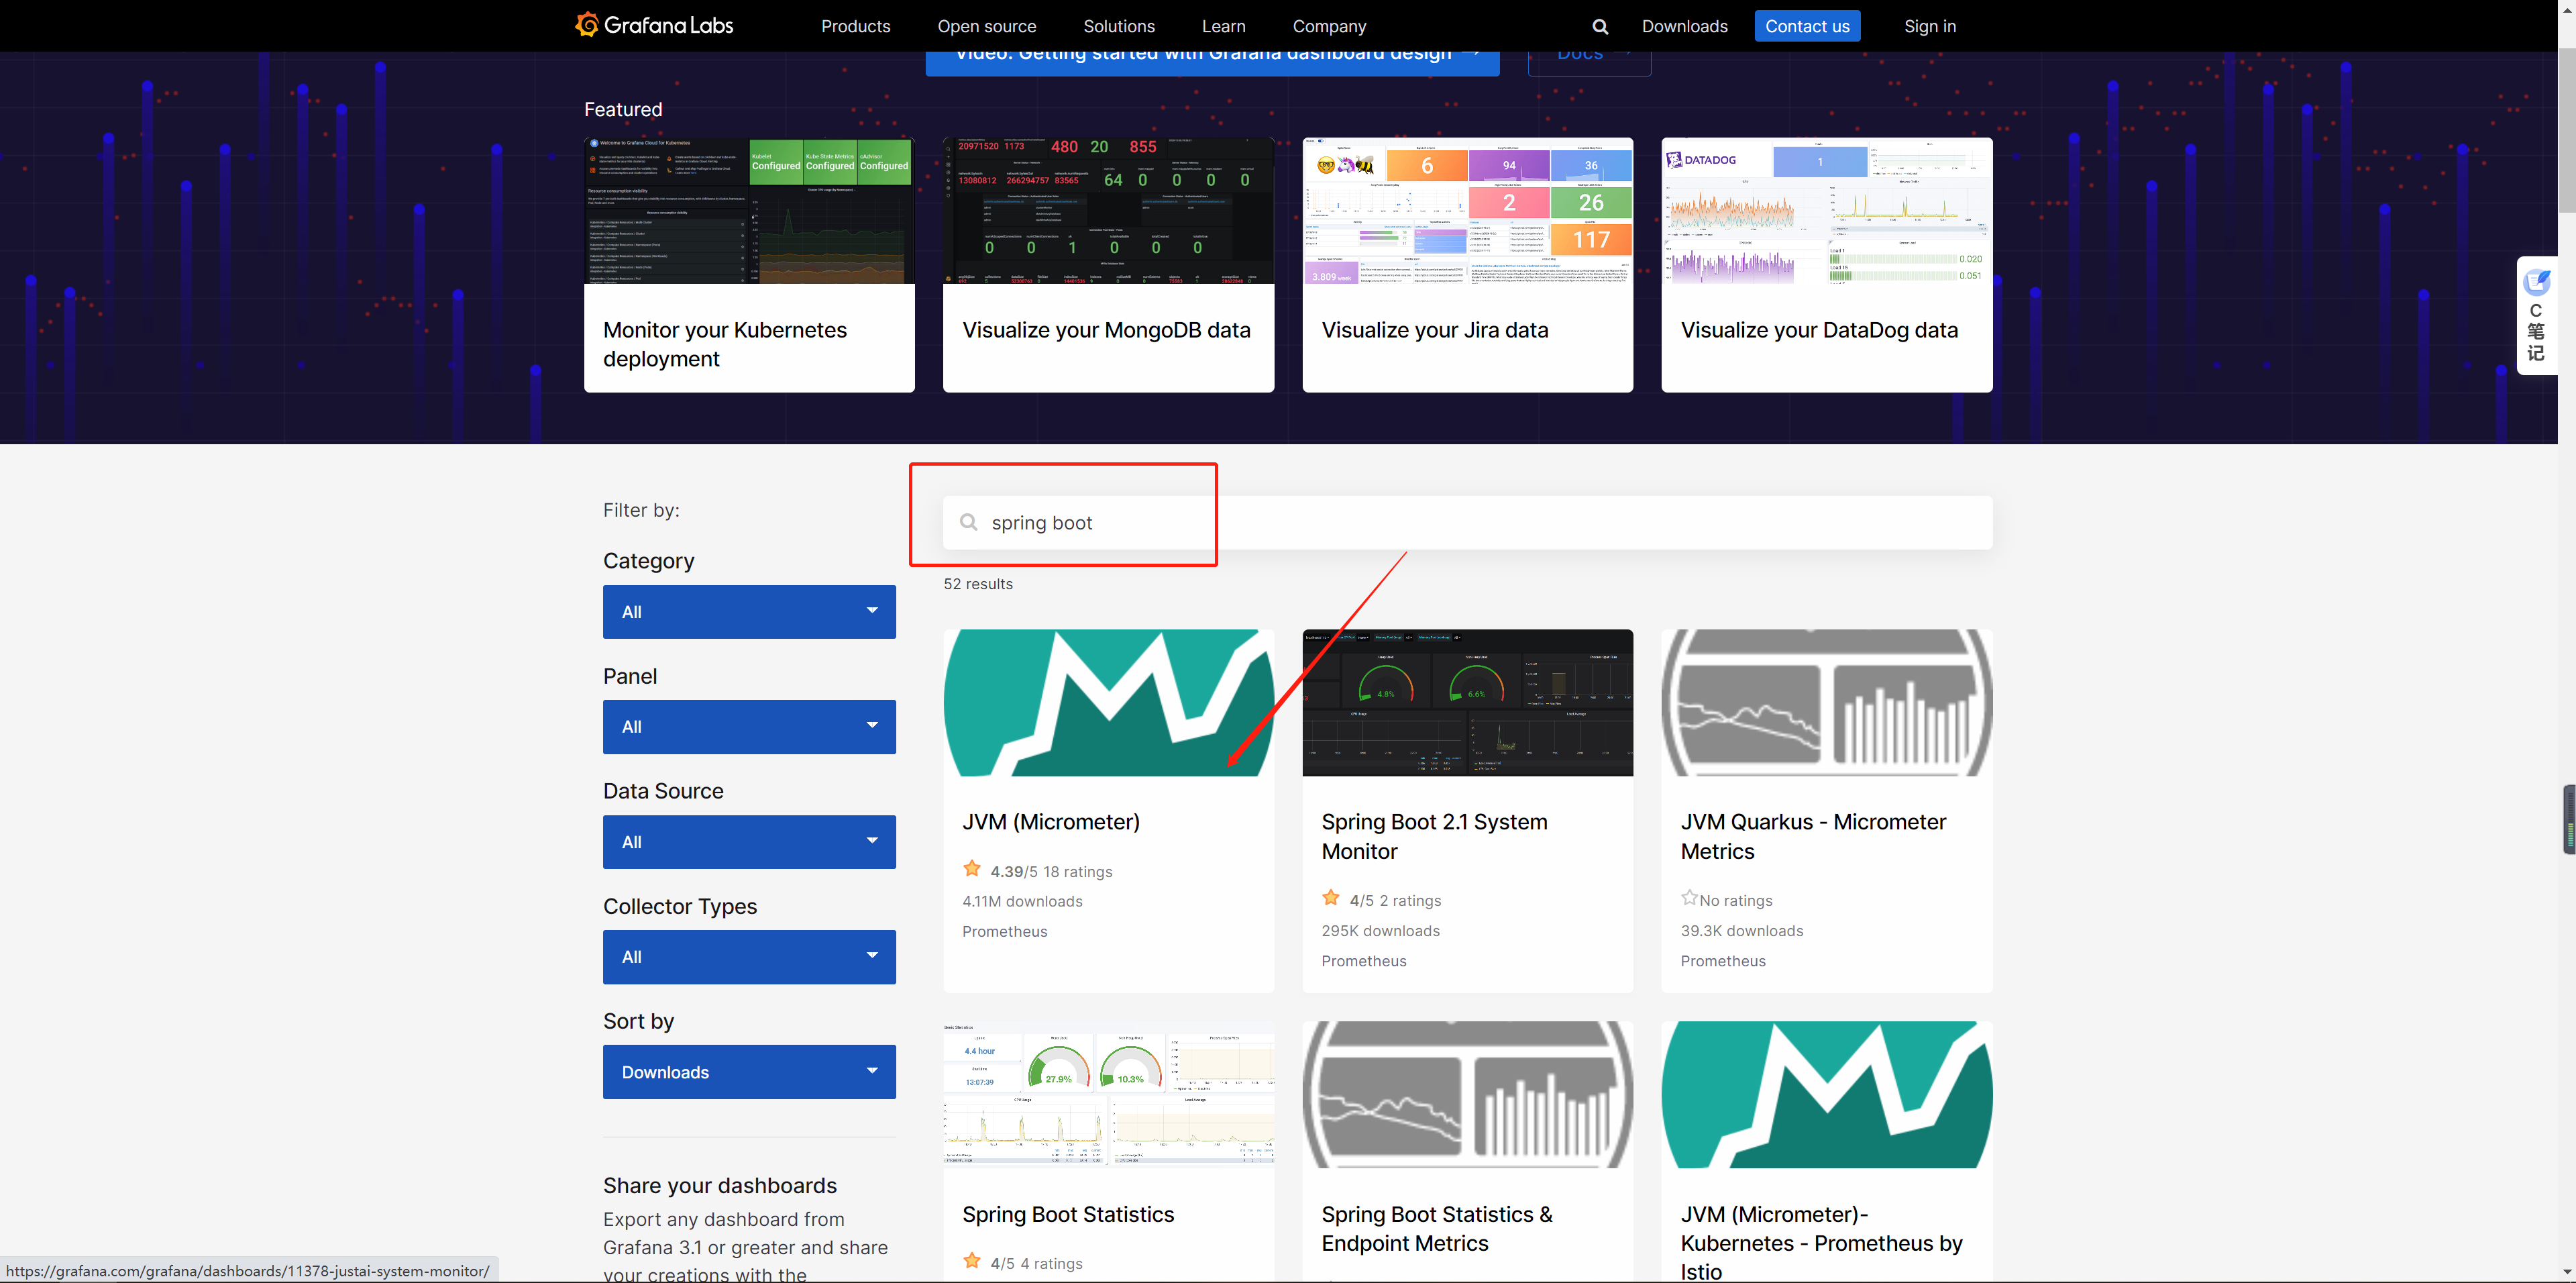Open the JVM (Micrometer) dashboard title
This screenshot has height=1283, width=2576.
point(1051,822)
